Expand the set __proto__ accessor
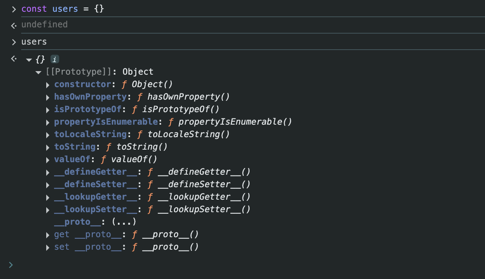This screenshot has height=279, width=485. pyautogui.click(x=48, y=247)
